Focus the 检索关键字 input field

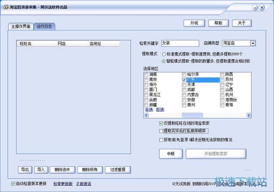pos(180,43)
